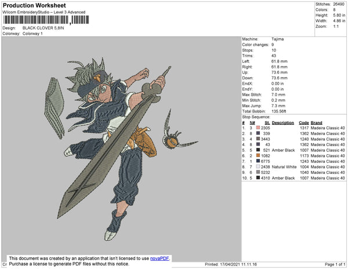This screenshot has width=348, height=269.
Task: Click the 'N#' column header
Action: 252,123
